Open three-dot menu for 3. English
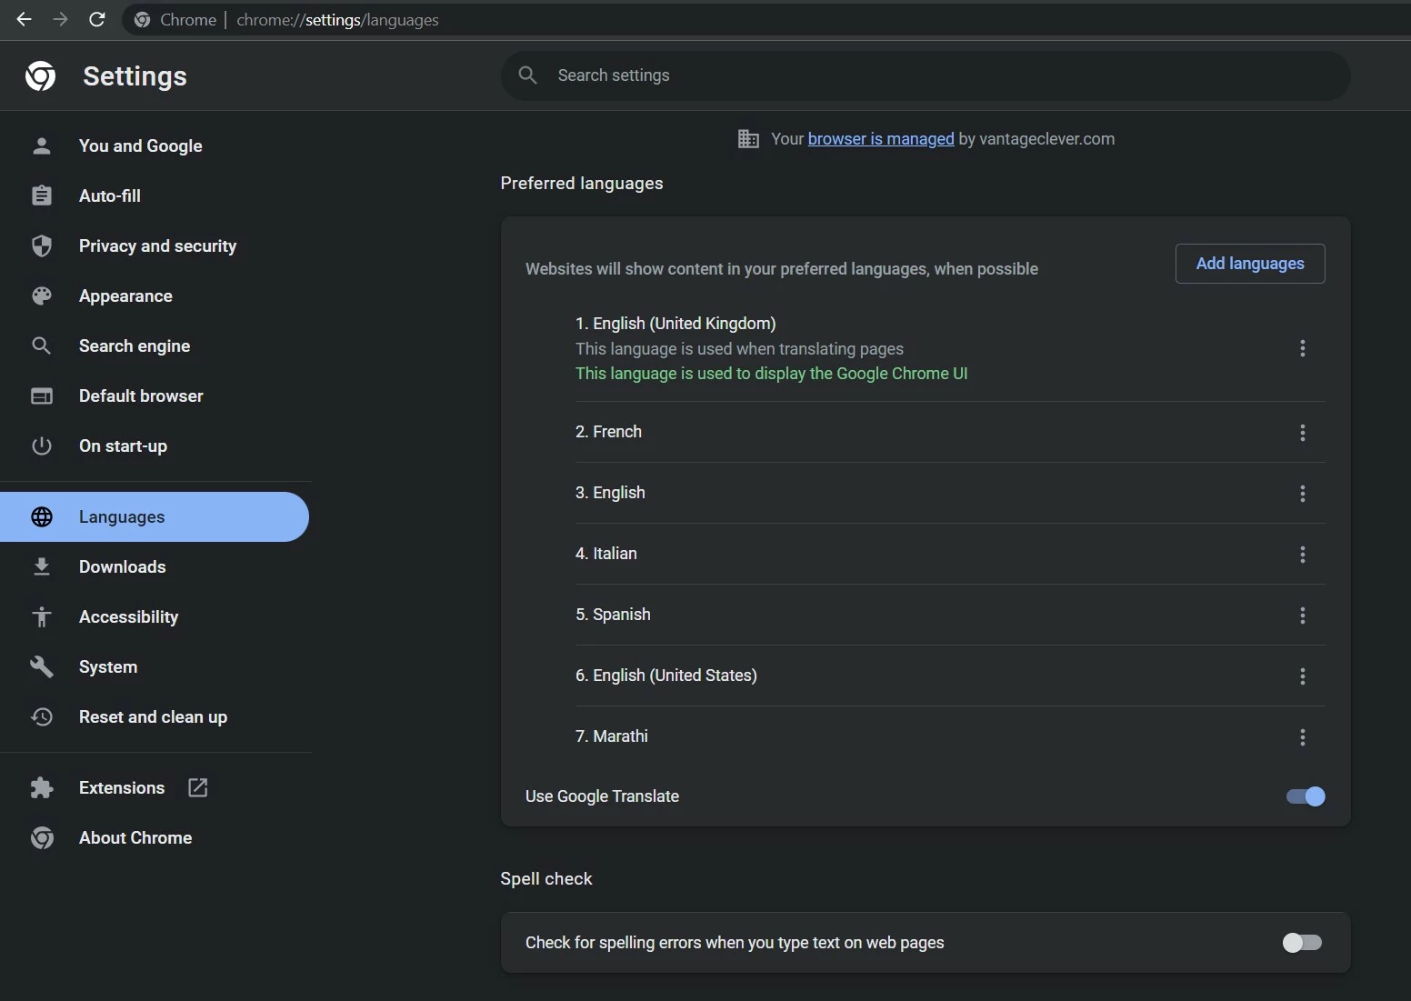 (1303, 494)
